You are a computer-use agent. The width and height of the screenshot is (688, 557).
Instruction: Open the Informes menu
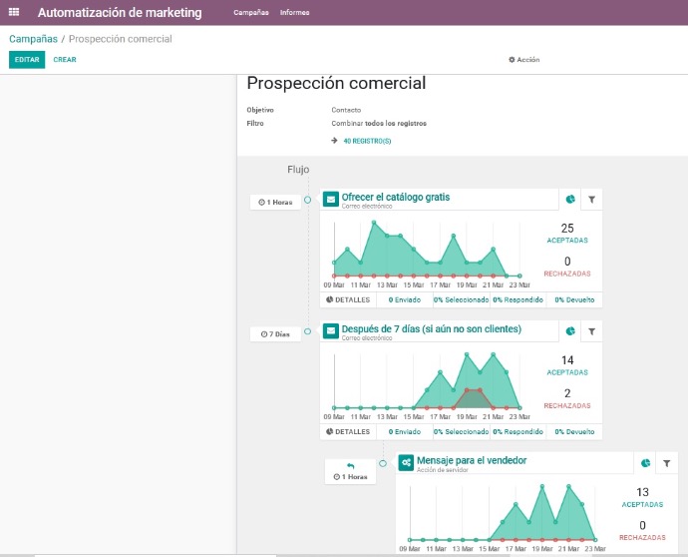tap(294, 12)
